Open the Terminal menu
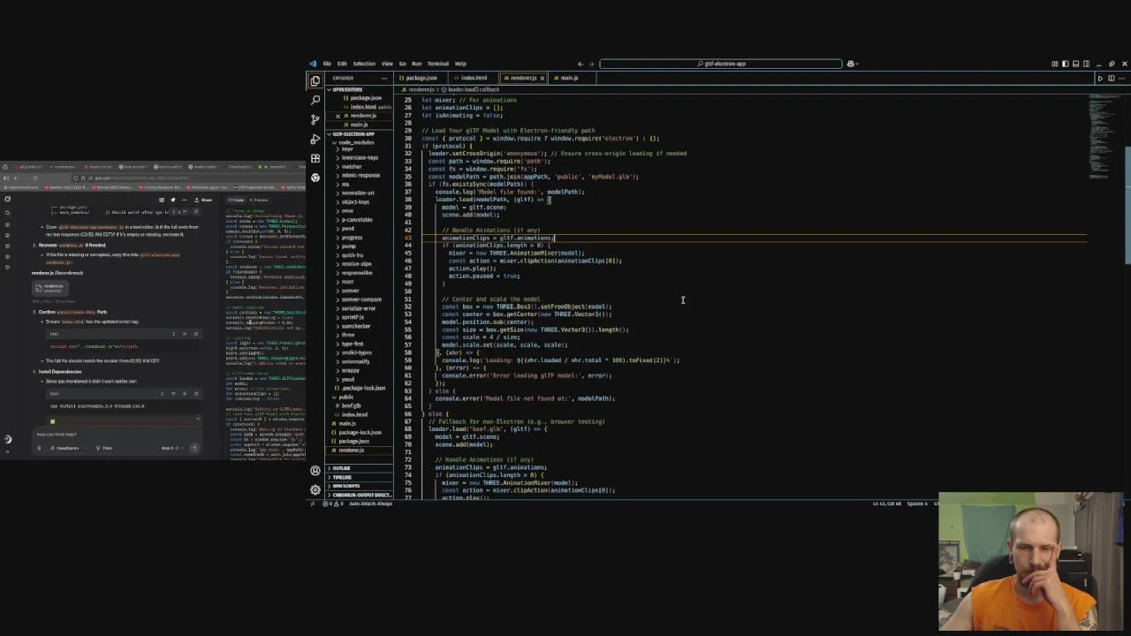Viewport: 1131px width, 636px height. point(438,64)
